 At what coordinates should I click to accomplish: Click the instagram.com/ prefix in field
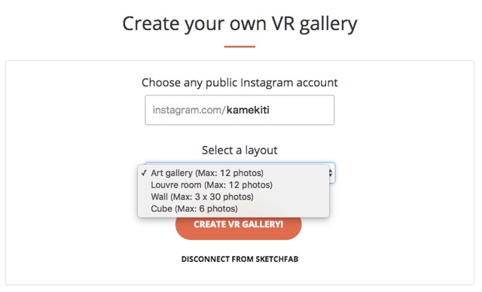coord(189,110)
